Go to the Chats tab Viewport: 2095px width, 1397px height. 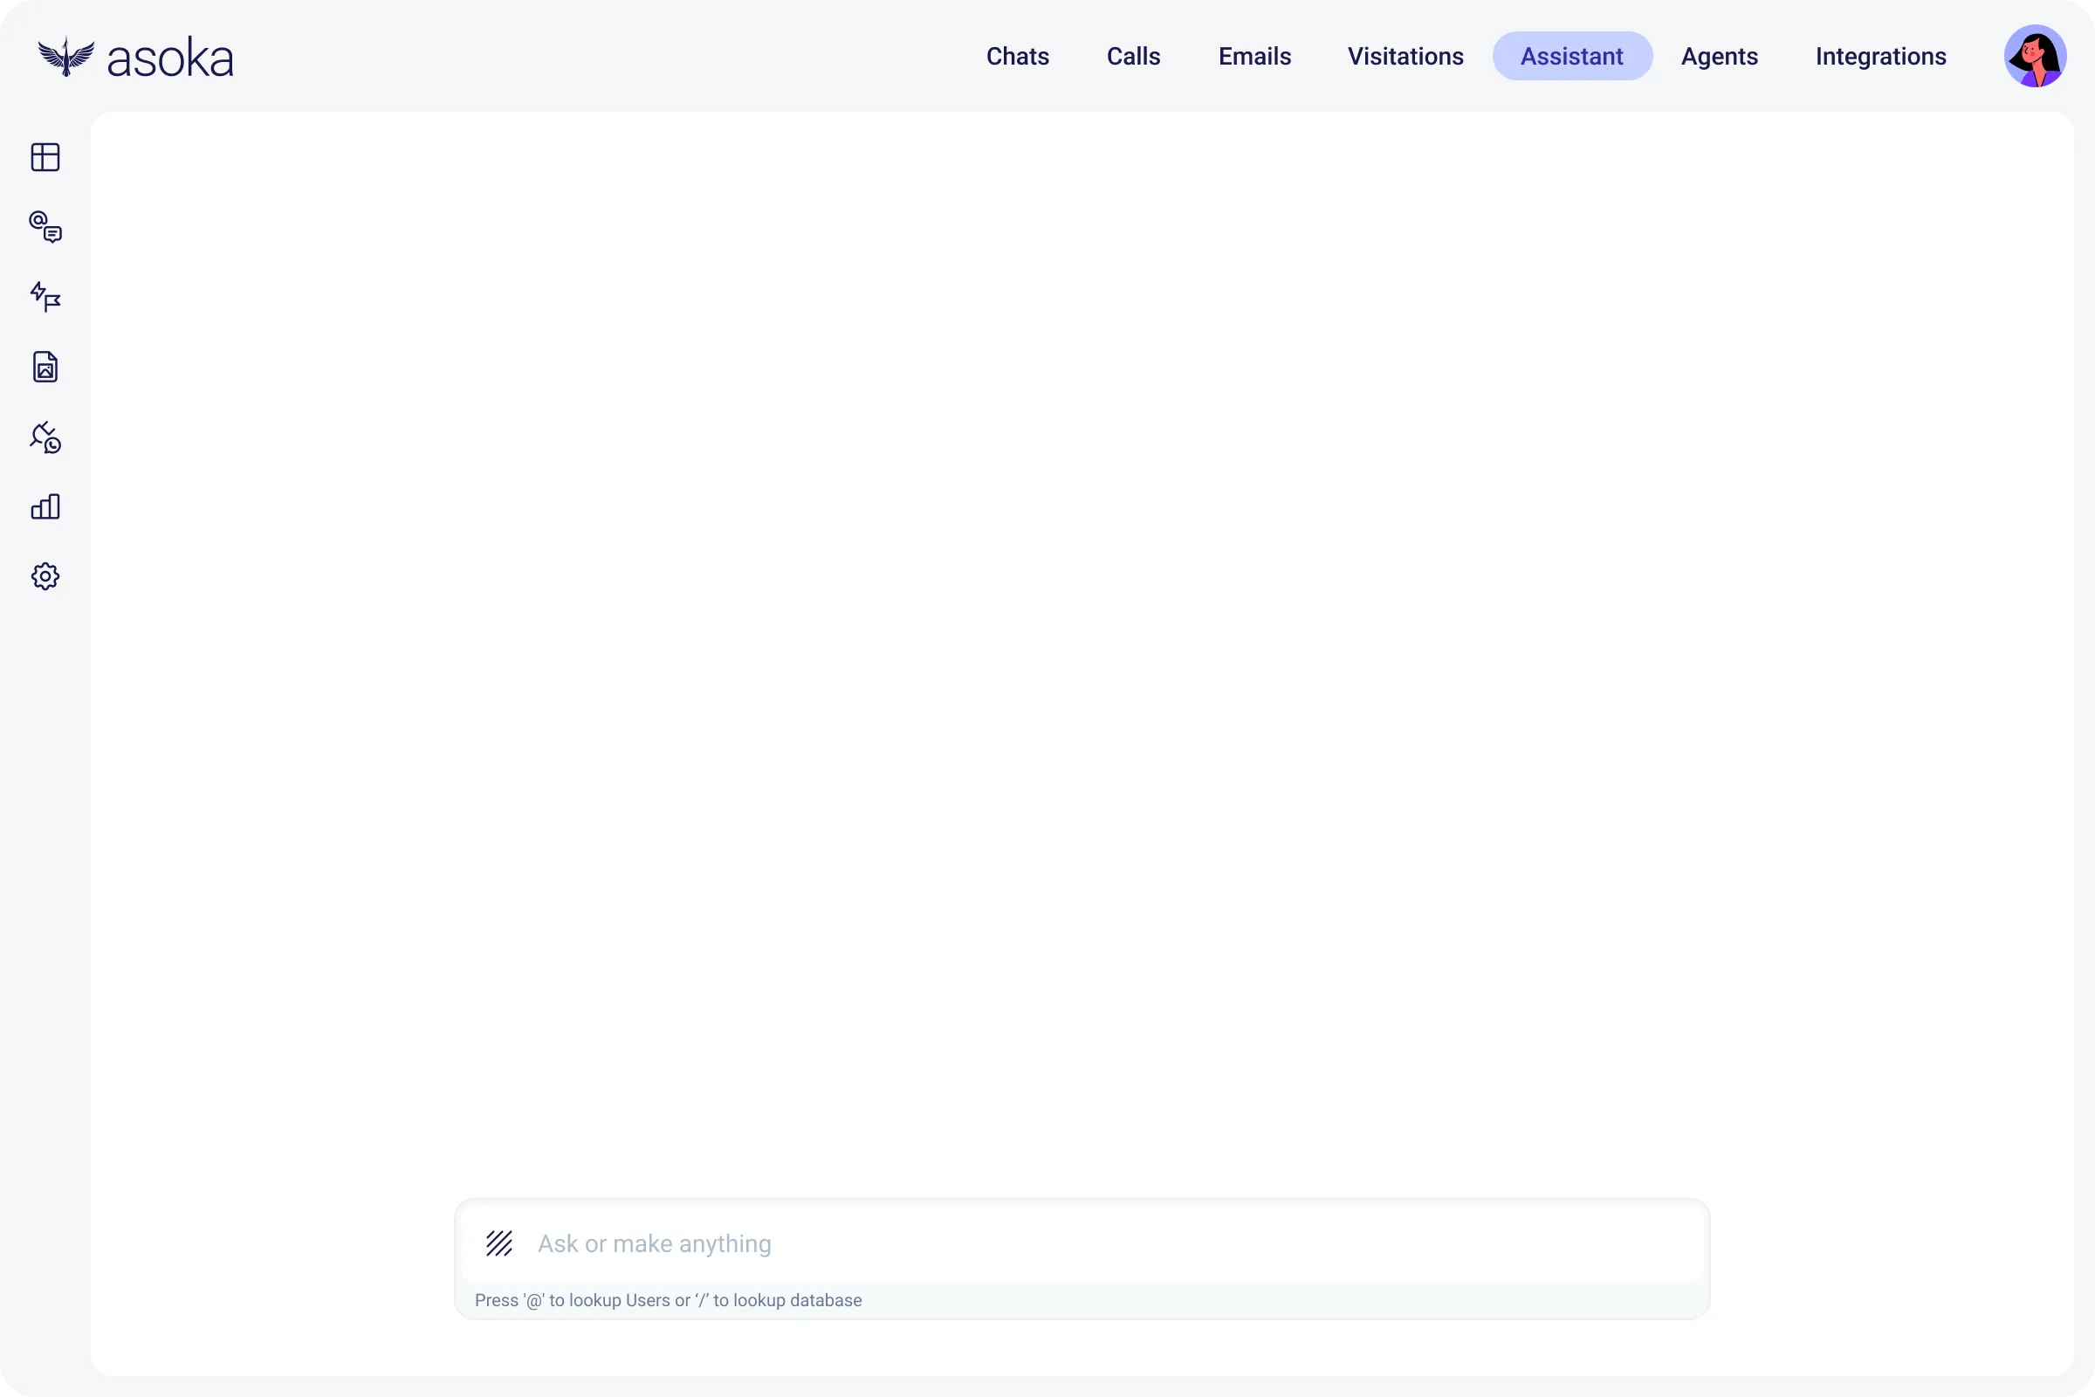click(x=1017, y=56)
